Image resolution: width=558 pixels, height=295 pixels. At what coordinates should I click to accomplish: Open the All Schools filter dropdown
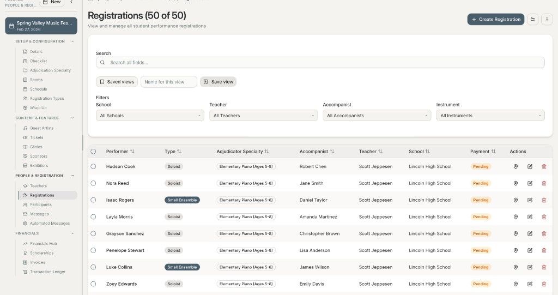(150, 116)
